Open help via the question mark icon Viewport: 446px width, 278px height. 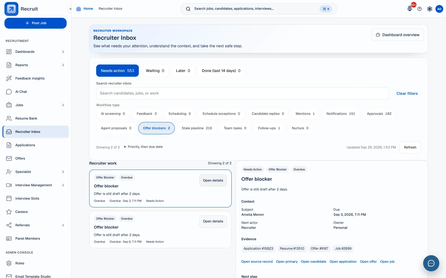(x=420, y=9)
